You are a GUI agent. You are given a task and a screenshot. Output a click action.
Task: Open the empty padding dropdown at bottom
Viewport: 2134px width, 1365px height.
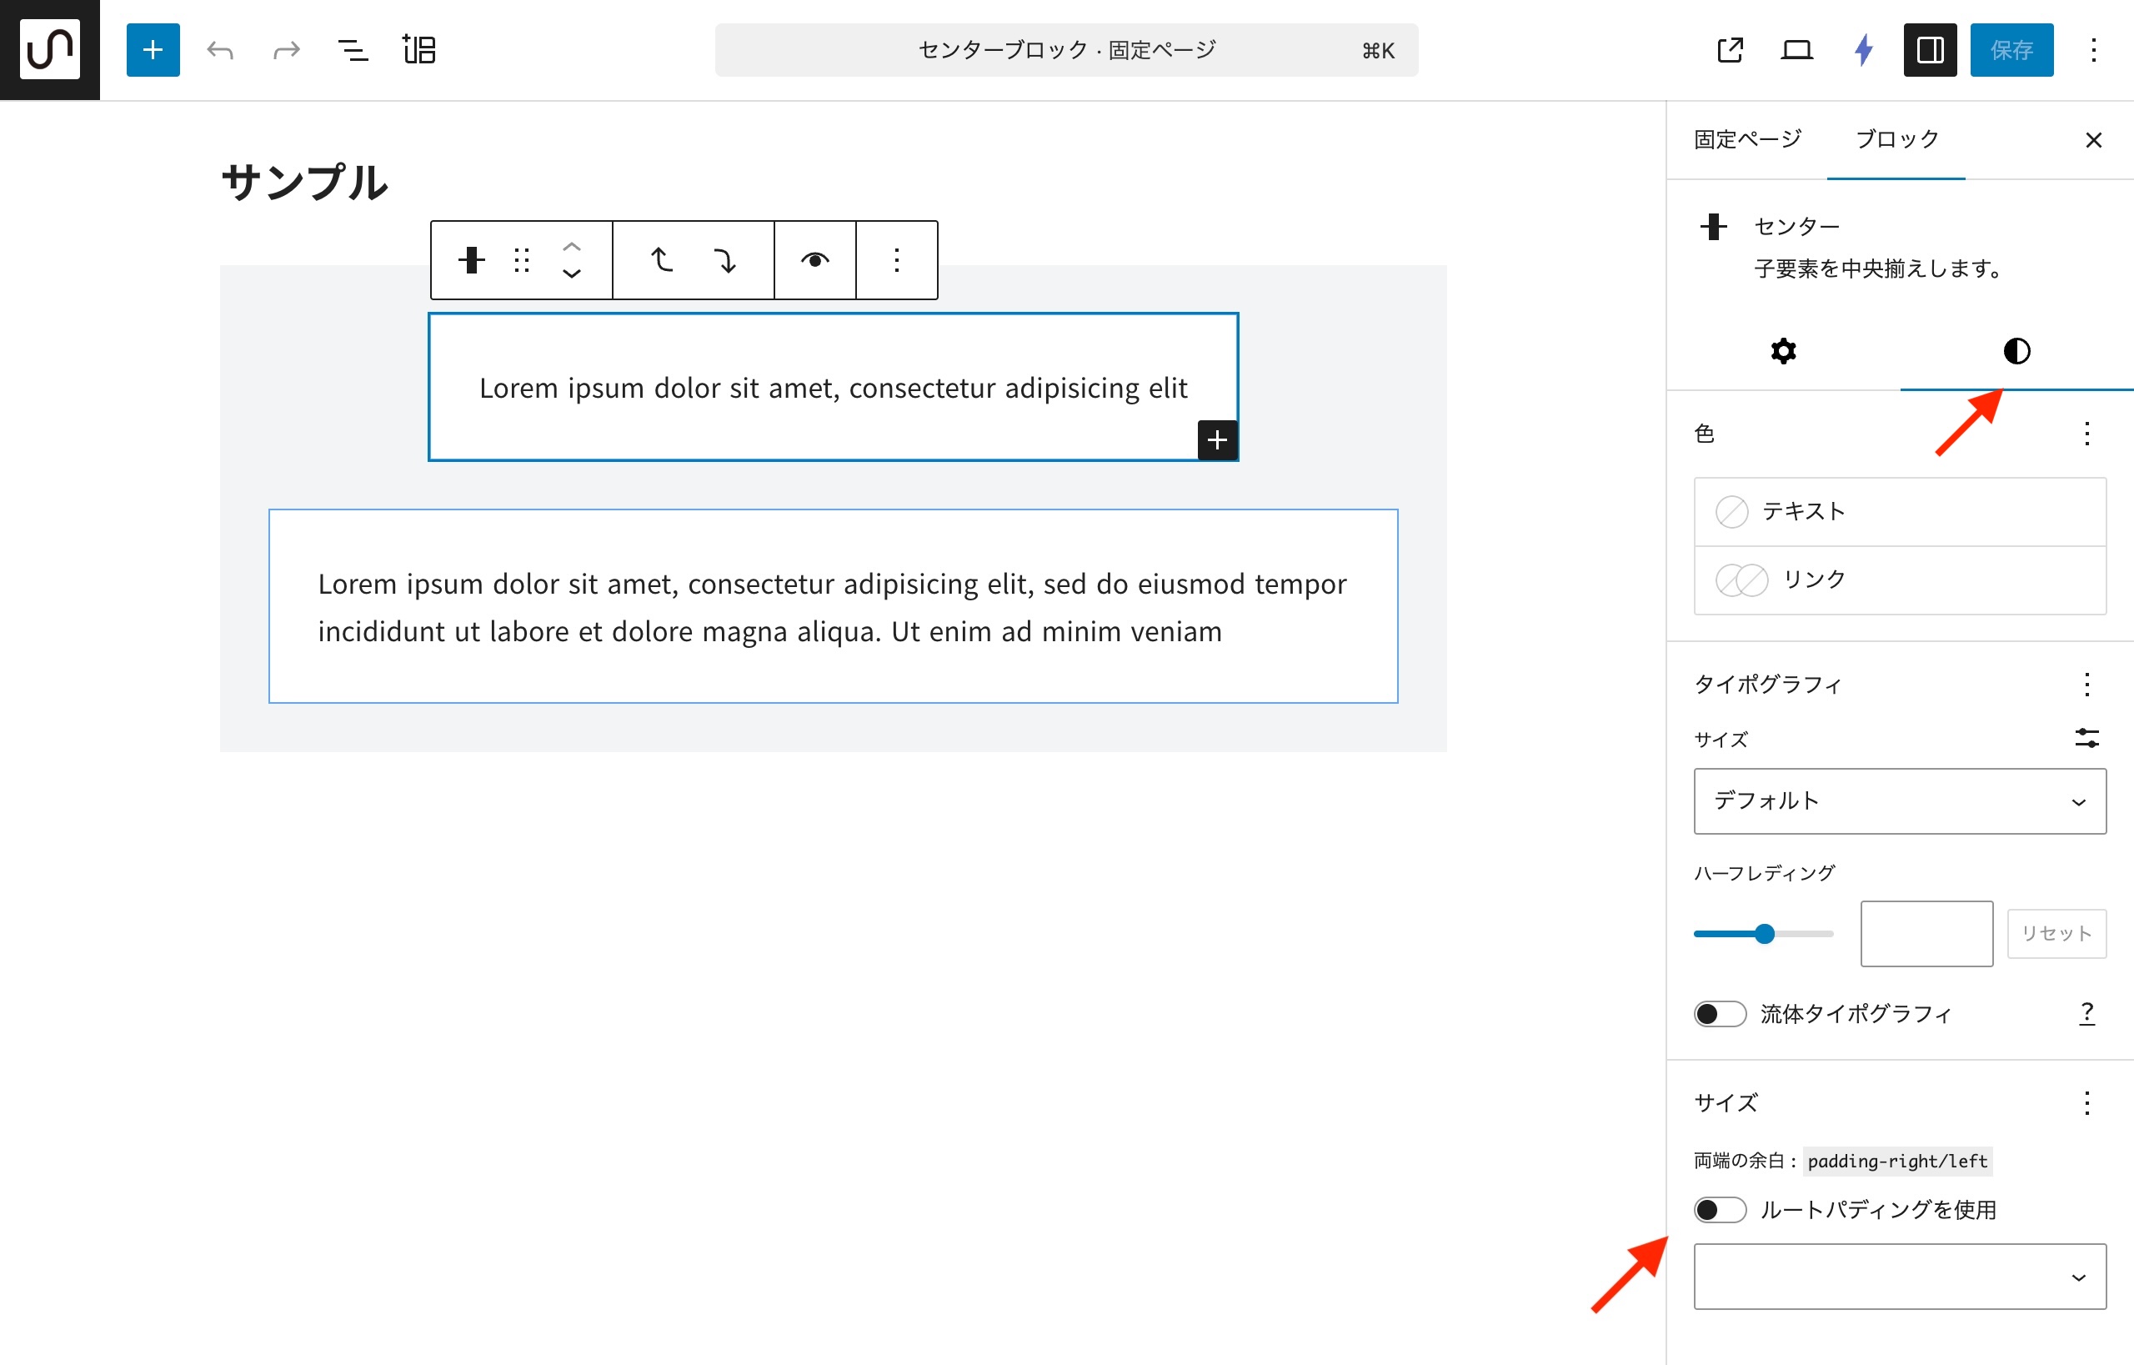(1899, 1277)
